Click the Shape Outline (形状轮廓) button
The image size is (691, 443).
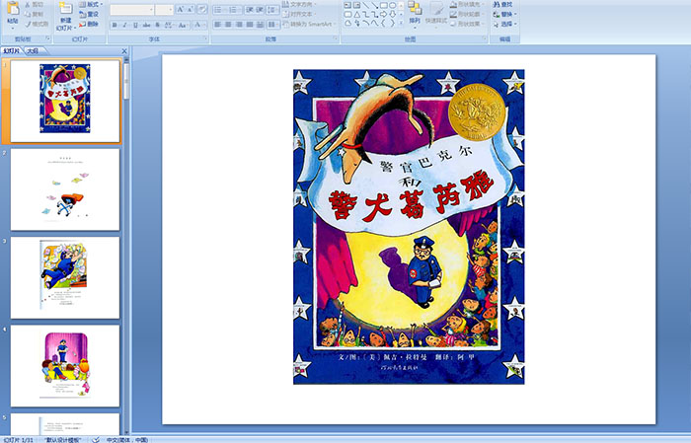coord(468,14)
